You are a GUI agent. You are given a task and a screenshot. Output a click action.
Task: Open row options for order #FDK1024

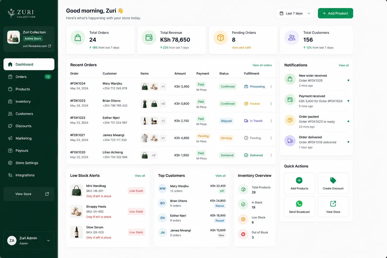point(271,86)
